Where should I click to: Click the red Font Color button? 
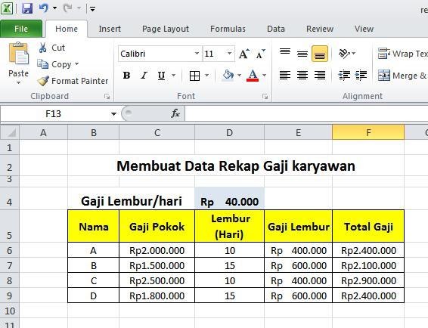point(253,76)
